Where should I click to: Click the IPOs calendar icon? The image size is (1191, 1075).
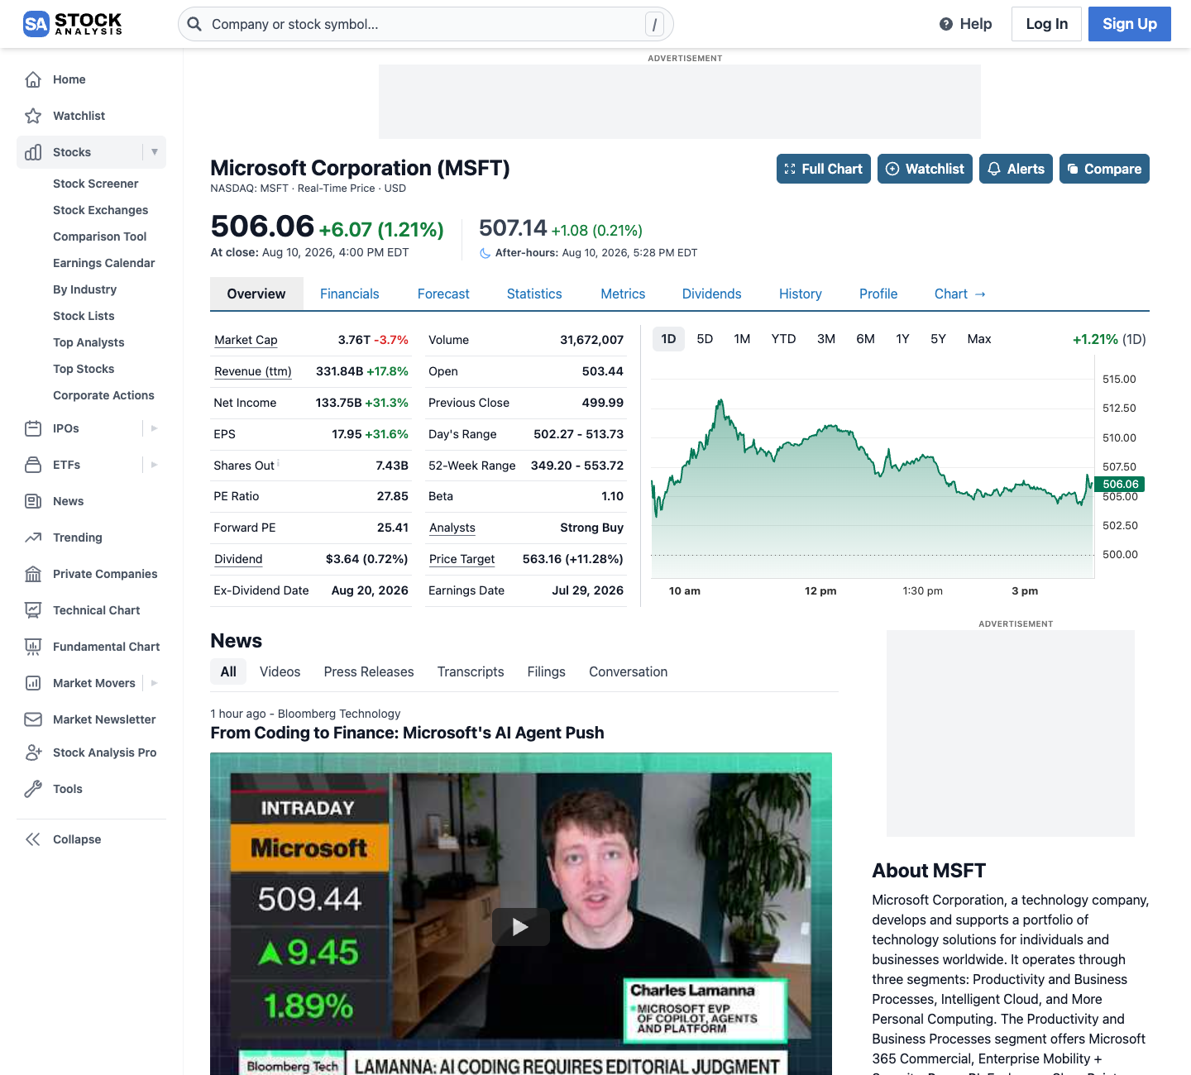point(33,428)
